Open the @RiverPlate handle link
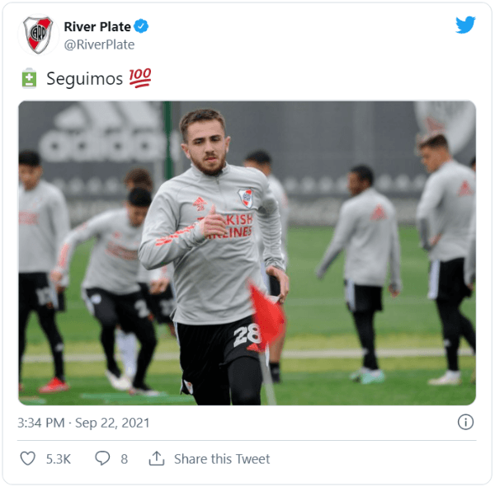 point(99,44)
